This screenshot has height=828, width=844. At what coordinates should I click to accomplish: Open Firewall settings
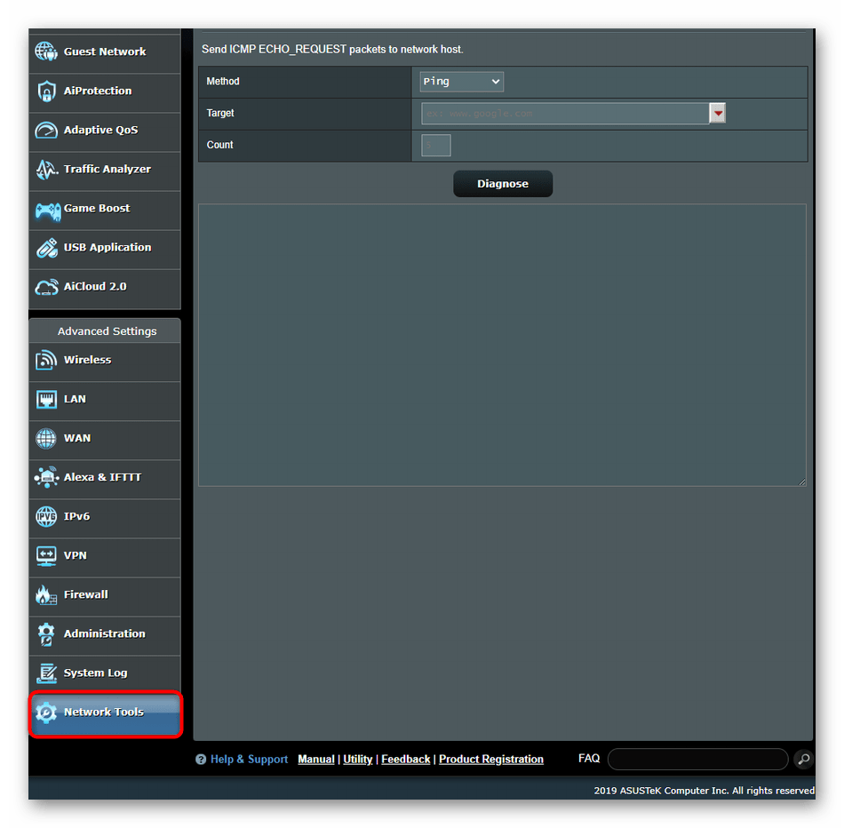pos(105,597)
